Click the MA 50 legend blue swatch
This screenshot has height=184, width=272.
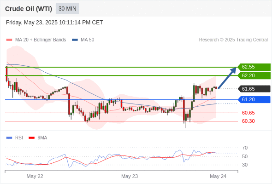click(x=75, y=40)
